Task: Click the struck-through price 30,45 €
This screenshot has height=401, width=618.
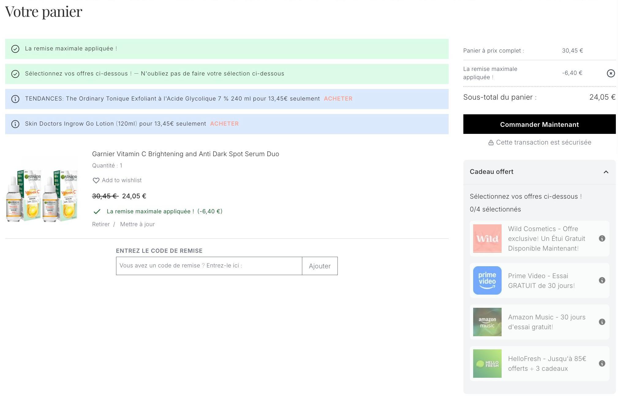Action: pyautogui.click(x=105, y=196)
